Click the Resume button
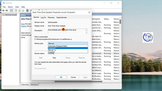Screen dimensions: 162x91 (x=82, y=58)
